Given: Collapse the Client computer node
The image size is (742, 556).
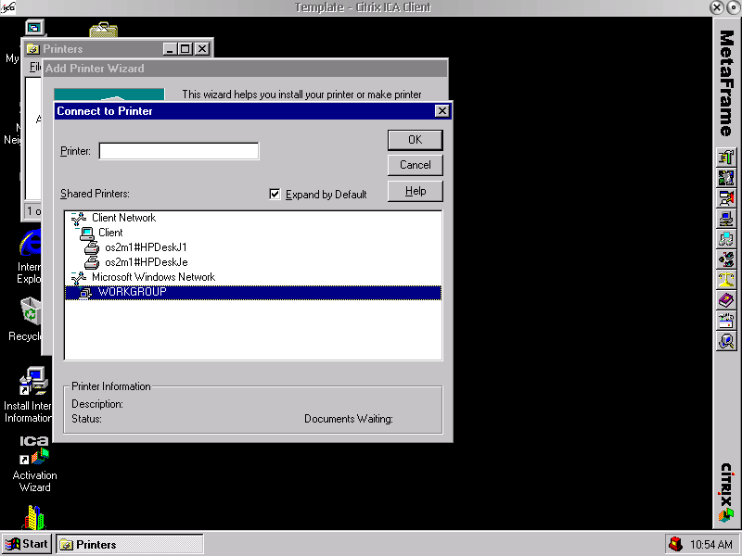Looking at the screenshot, I should click(x=77, y=230).
